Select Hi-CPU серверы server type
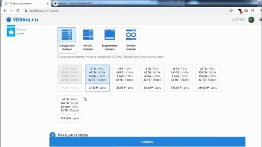 pos(88,40)
